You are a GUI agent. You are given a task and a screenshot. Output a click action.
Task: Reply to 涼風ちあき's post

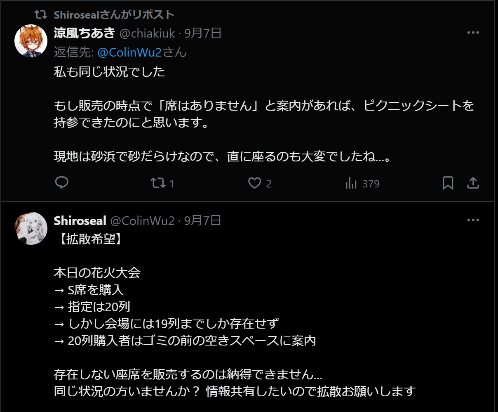[x=62, y=183]
